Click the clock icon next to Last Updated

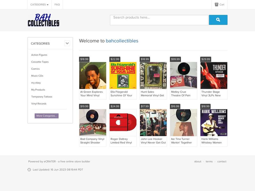tap(29, 170)
